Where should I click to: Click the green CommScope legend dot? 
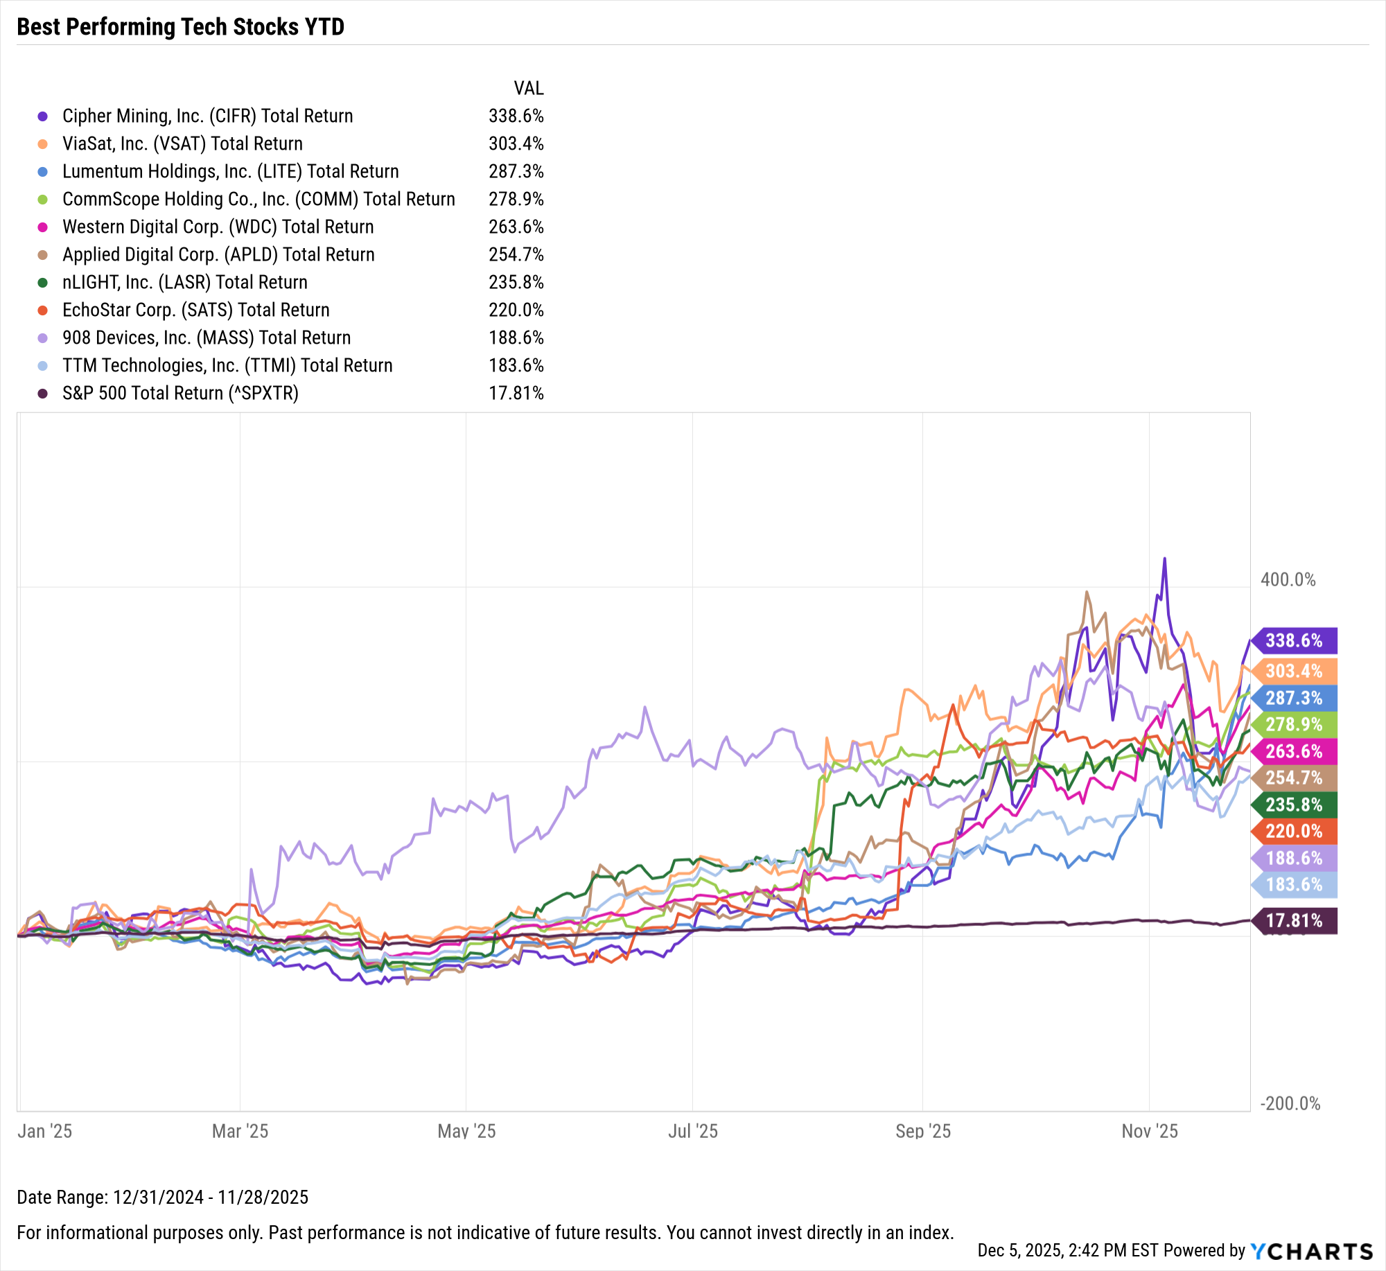[43, 200]
